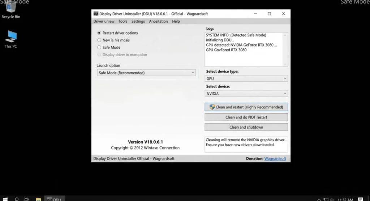Image resolution: width=370 pixels, height=201 pixels.
Task: Open the Settings menu
Action: pos(138,21)
